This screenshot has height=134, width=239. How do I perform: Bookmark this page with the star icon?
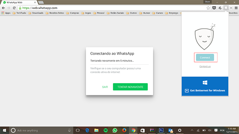[208, 8]
